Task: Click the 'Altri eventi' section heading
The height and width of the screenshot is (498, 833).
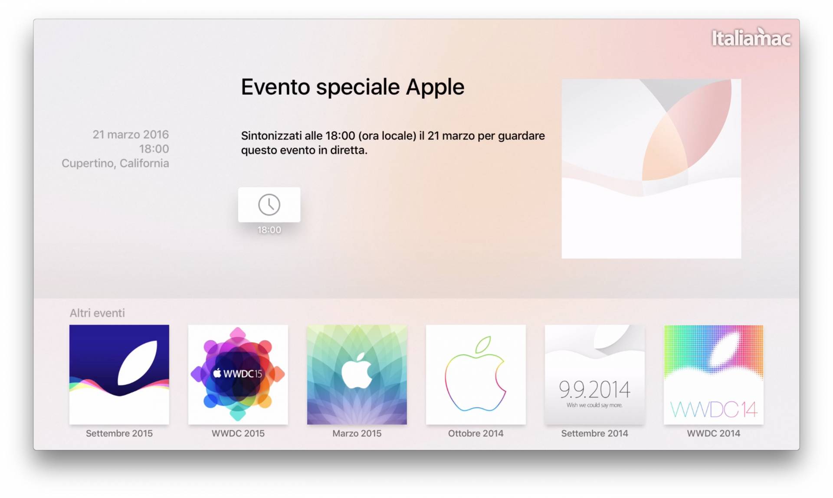Action: [97, 313]
